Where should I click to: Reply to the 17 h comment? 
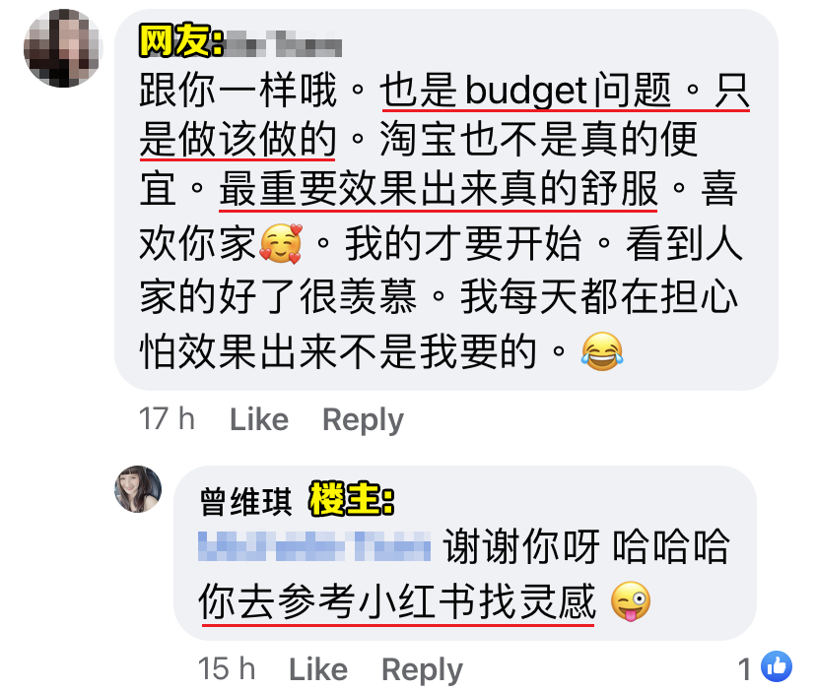[x=363, y=420]
